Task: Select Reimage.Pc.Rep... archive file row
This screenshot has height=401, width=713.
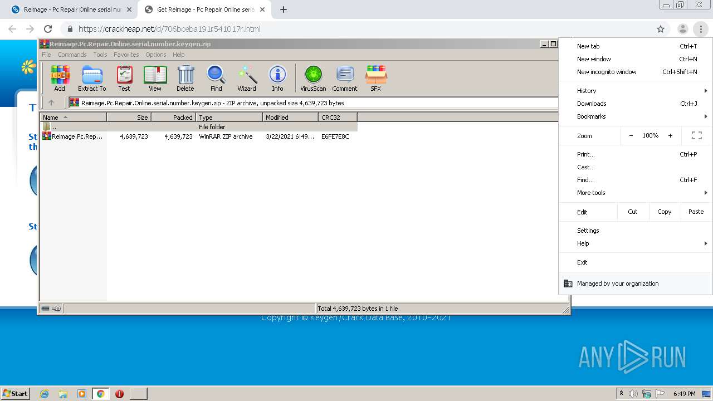Action: pos(199,136)
